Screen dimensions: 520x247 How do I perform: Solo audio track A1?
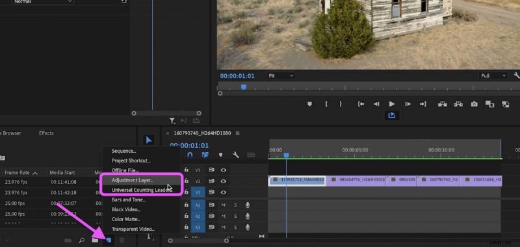point(235,205)
